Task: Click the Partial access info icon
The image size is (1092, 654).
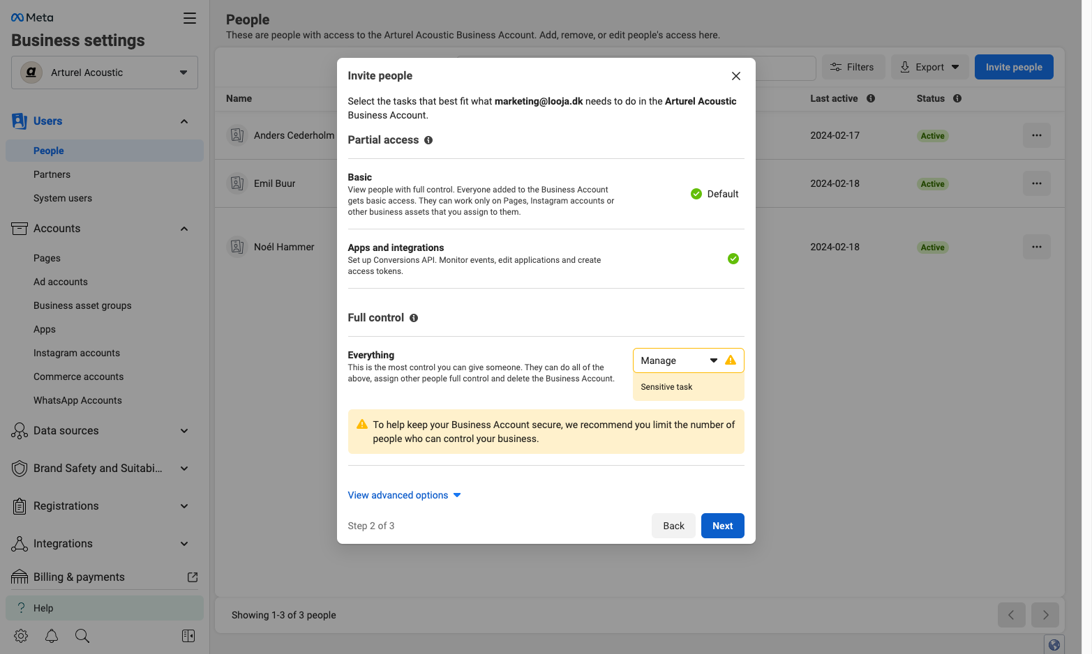Action: [x=428, y=140]
